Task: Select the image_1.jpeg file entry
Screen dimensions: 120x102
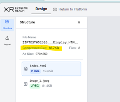Action: click(x=51, y=83)
